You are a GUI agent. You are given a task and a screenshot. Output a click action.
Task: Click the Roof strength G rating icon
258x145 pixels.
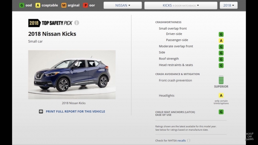[221, 59]
